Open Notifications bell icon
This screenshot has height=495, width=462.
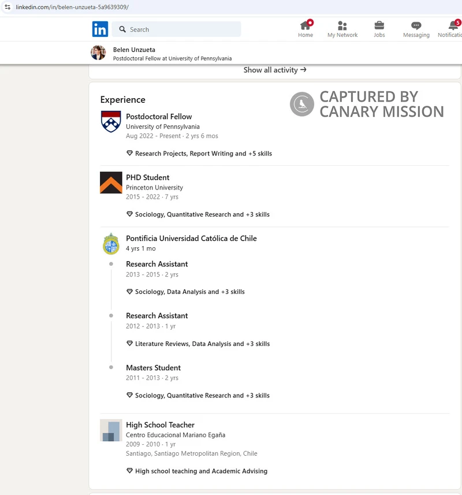pyautogui.click(x=453, y=25)
